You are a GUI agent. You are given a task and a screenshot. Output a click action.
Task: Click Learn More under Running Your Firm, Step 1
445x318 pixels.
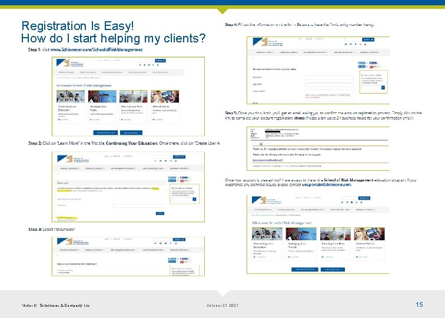127,120
